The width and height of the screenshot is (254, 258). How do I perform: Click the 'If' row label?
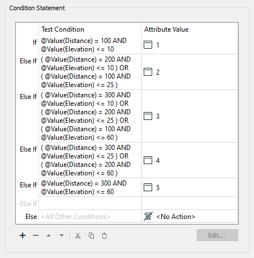click(x=35, y=42)
